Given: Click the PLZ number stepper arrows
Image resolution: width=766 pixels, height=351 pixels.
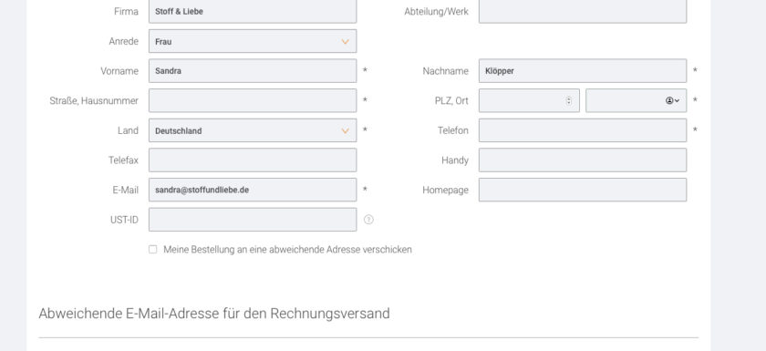Looking at the screenshot, I should pyautogui.click(x=569, y=100).
